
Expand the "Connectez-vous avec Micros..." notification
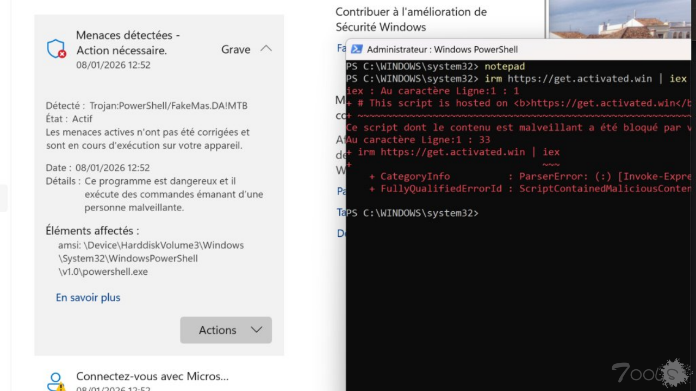click(152, 376)
